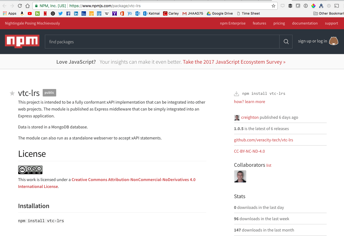Screen dimensions: 344x237
Task: Open the Weather Channel bookmark
Action: coord(84,13)
